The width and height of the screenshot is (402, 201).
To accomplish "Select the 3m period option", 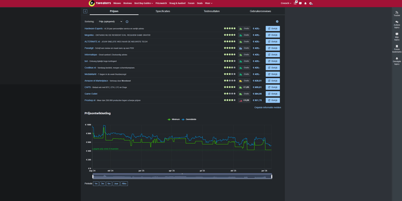I will click(x=103, y=183).
